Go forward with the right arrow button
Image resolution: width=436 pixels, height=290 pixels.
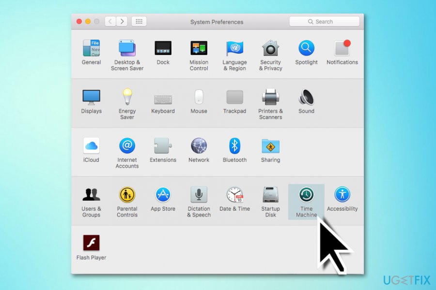tap(122, 21)
